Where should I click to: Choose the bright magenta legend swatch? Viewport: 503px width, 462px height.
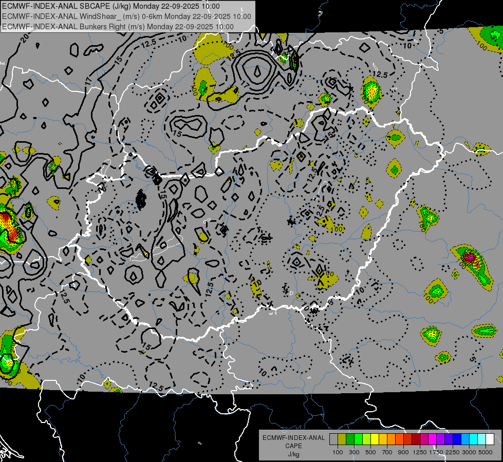click(x=432, y=439)
